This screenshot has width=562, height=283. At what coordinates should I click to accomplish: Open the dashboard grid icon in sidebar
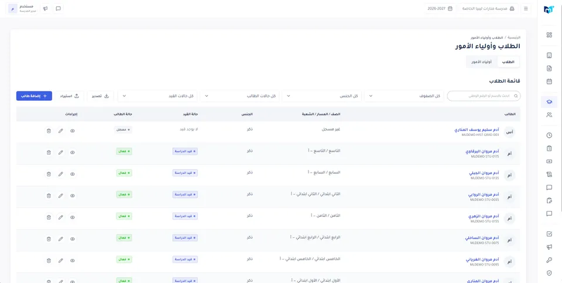tap(549, 35)
